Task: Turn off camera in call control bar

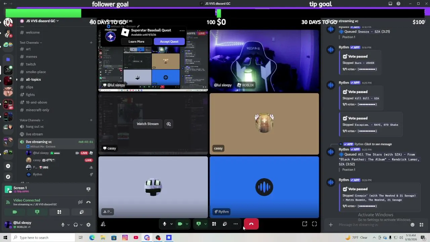Action: 180,224
